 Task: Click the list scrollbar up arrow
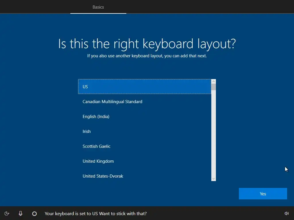(214, 81)
